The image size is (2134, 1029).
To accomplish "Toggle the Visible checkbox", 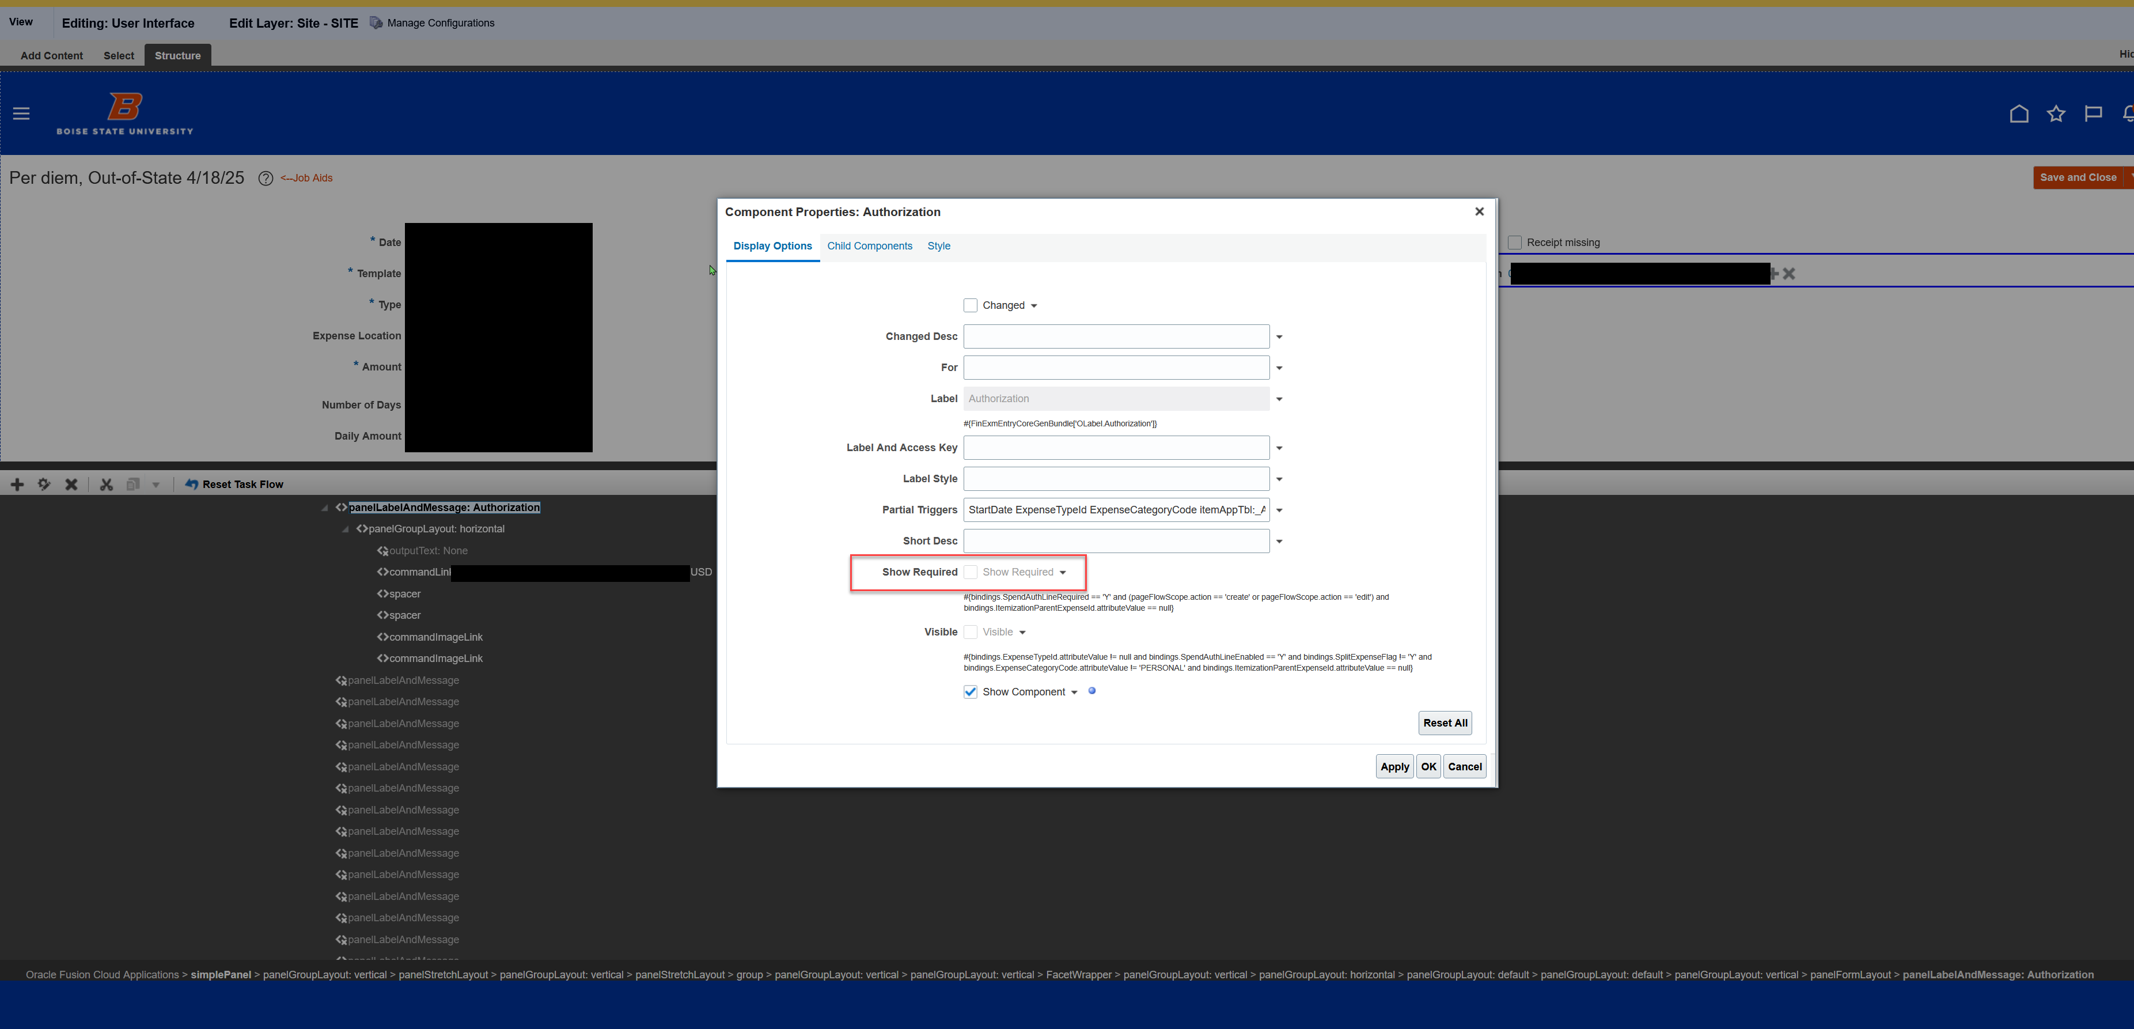I will pos(970,632).
